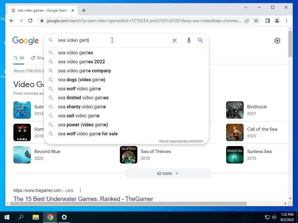
Task: Click the Sea of Thieves cover thumbnail
Action: [x=128, y=155]
